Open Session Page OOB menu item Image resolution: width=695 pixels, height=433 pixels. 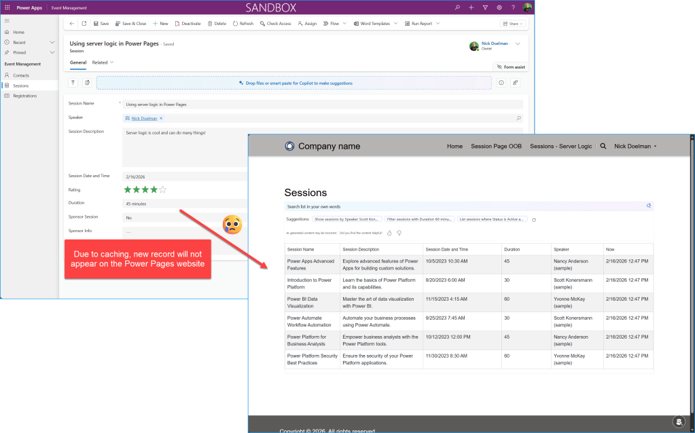[496, 146]
